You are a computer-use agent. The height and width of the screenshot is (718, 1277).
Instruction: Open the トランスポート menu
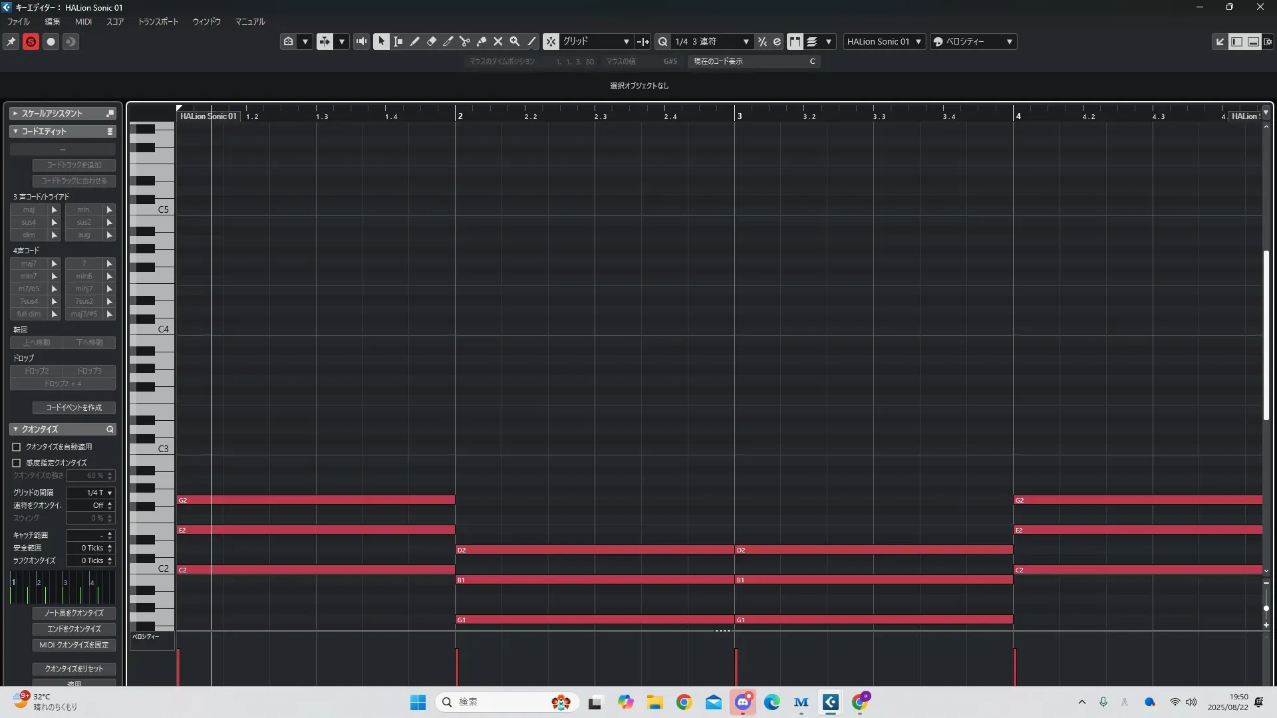pos(158,21)
